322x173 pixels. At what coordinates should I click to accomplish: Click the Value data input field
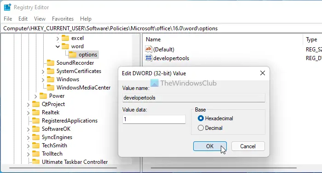pos(154,119)
